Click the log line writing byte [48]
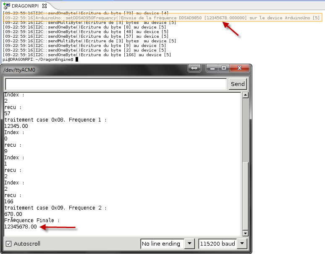 coord(86,32)
